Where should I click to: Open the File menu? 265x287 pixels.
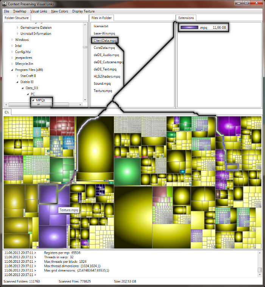[x=6, y=11]
